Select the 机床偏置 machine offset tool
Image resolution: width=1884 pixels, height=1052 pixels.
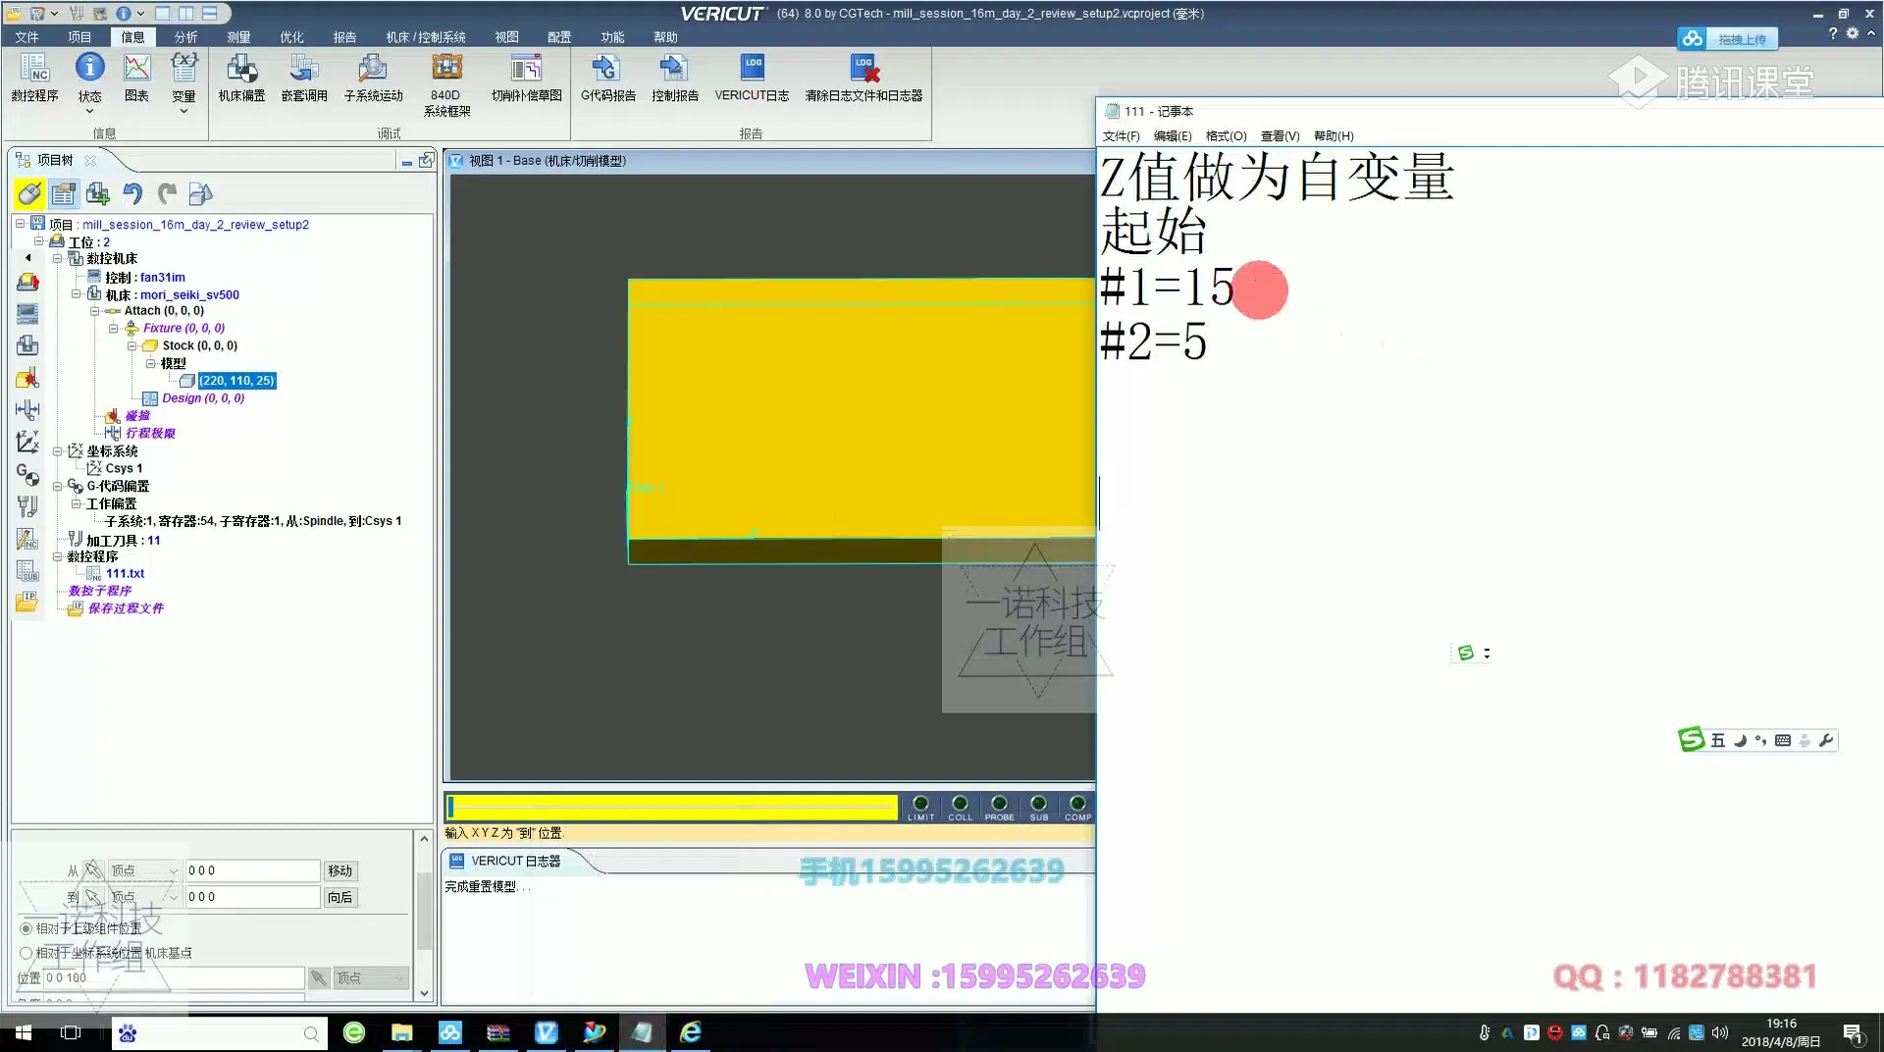click(x=241, y=79)
